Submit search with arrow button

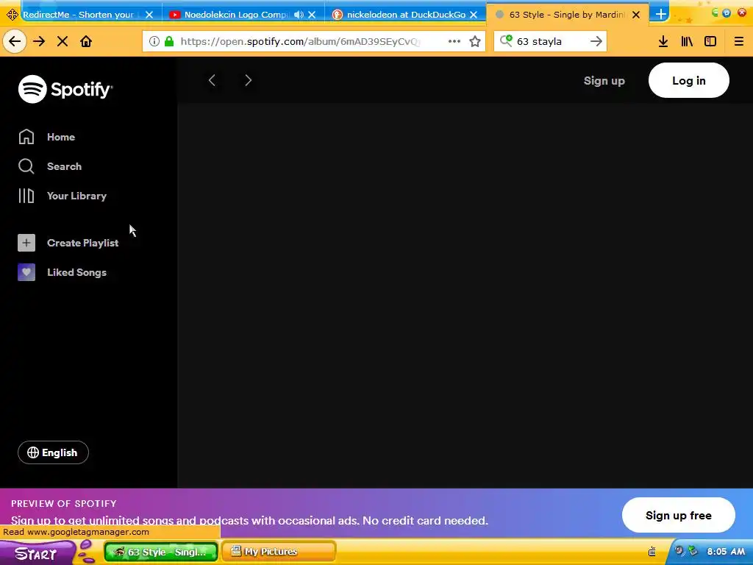coord(596,41)
